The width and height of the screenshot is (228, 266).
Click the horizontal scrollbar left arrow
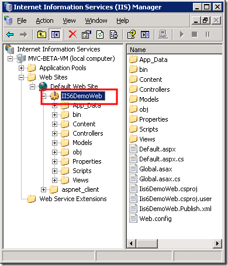(x=131, y=243)
